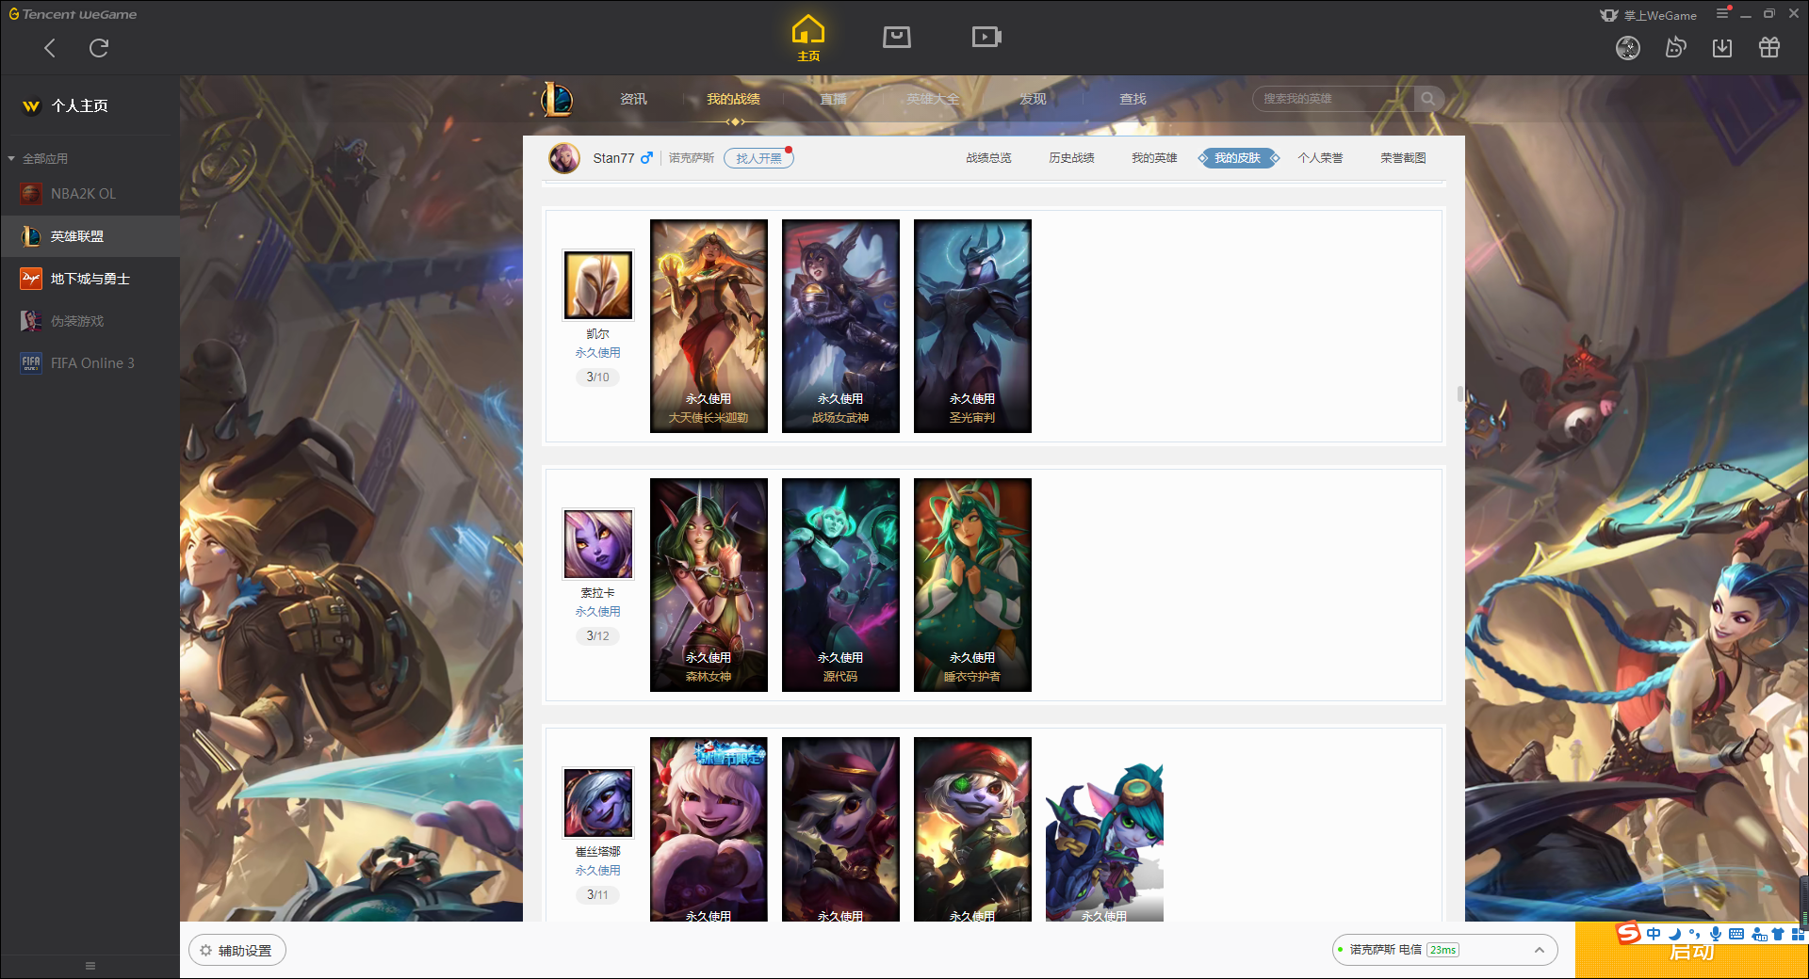Image resolution: width=1809 pixels, height=979 pixels.
Task: Select 地下城与勇士 in the sidebar
Action: (x=90, y=279)
